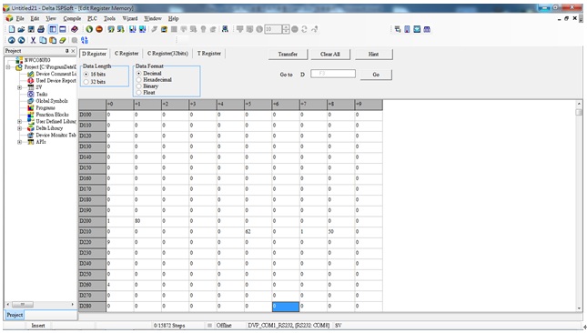Click the register table vertical scrollbar
The image size is (587, 333).
click(579, 206)
